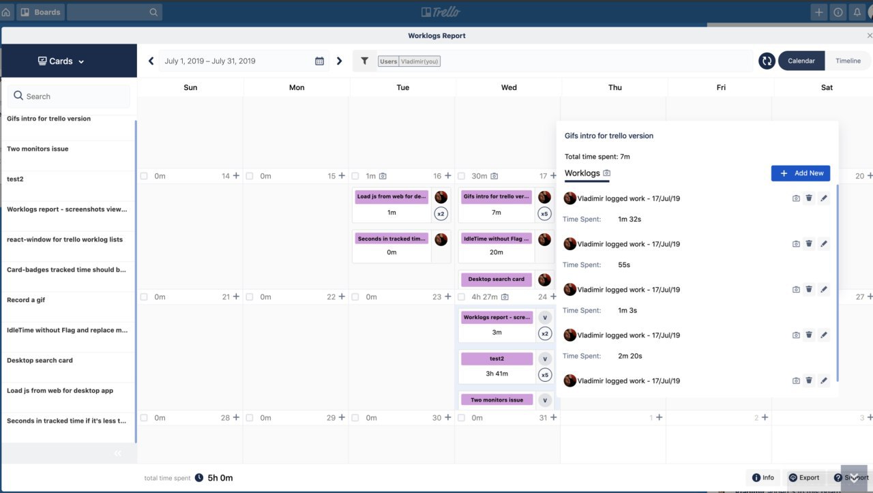Image resolution: width=873 pixels, height=493 pixels.
Task: Expand the Cards dropdown
Action: pos(61,61)
